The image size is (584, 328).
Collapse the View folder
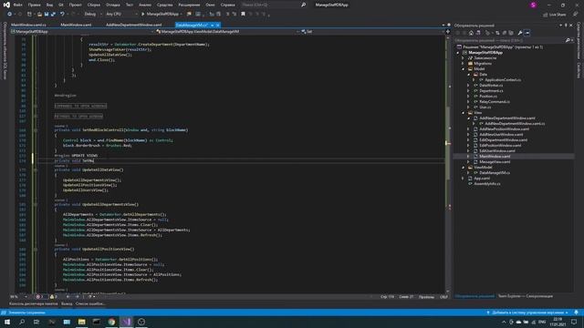tap(464, 113)
